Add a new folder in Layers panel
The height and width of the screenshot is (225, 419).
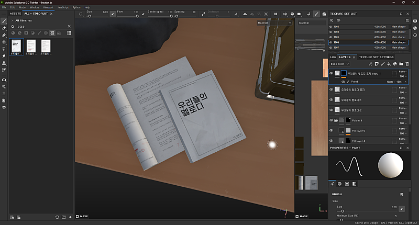tap(401, 64)
